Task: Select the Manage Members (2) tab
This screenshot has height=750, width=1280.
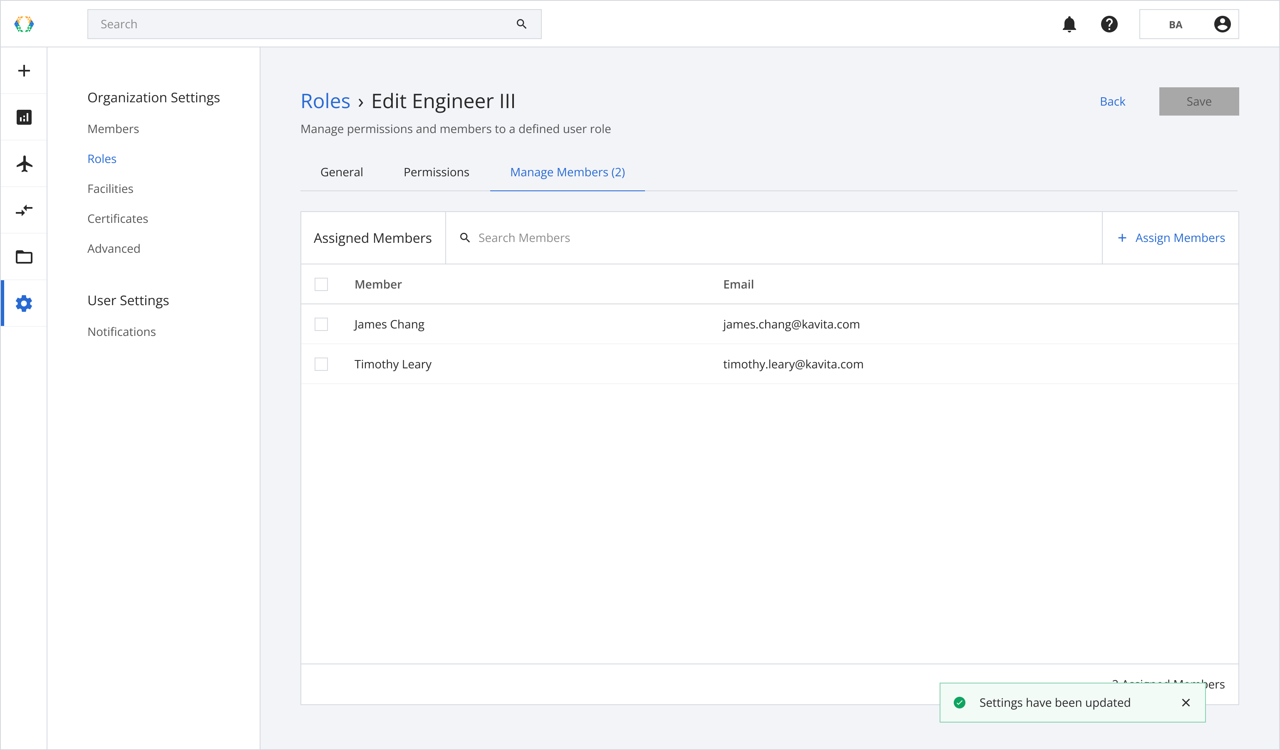Action: (x=567, y=172)
